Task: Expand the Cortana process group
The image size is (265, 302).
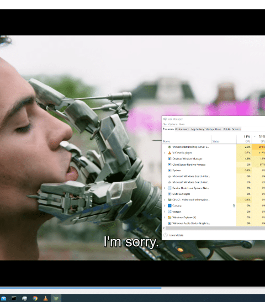Action: (165, 206)
